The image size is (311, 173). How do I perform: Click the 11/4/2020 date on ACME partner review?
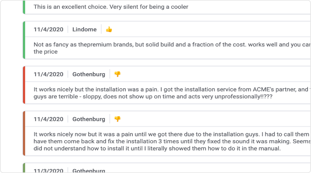click(48, 75)
